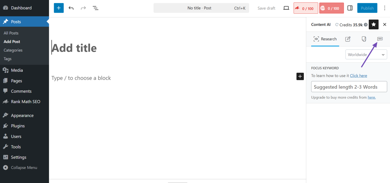The height and width of the screenshot is (183, 390).
Task: Click the Rank Math SEO score 0/100 badge
Action: pos(306,8)
